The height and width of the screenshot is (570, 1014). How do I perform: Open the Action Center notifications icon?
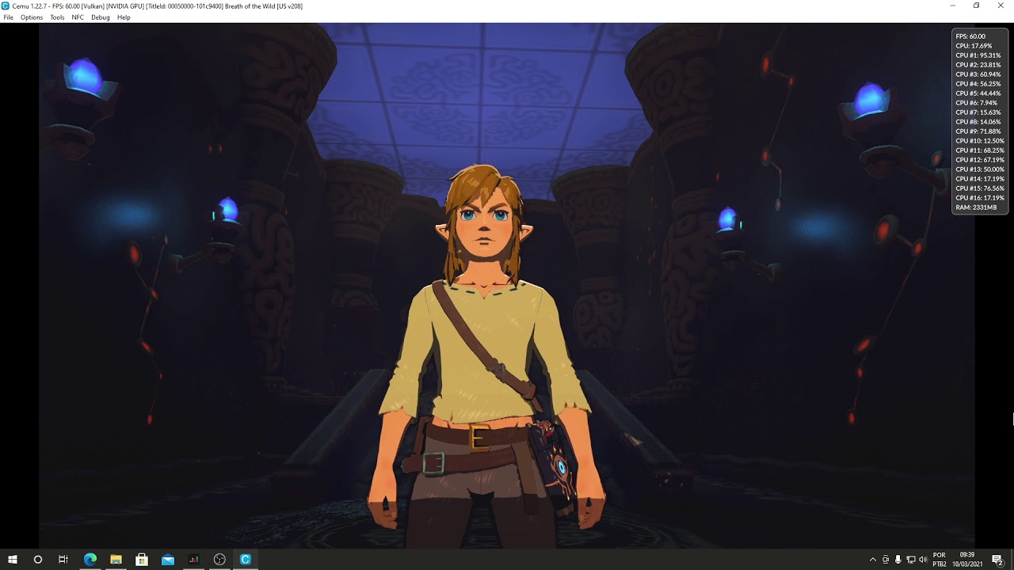pyautogui.click(x=998, y=560)
